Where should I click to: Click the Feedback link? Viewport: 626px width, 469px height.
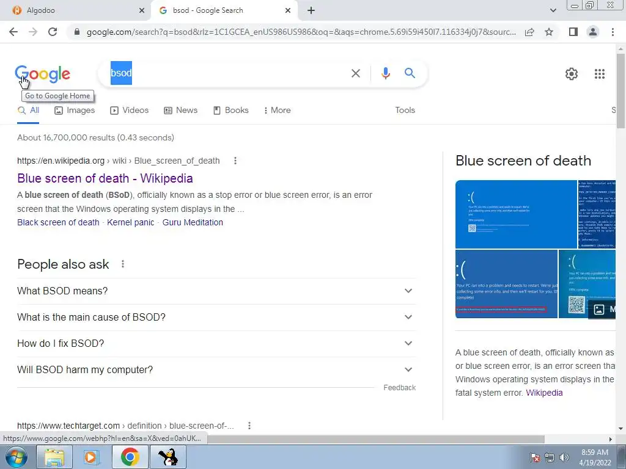[399, 388]
